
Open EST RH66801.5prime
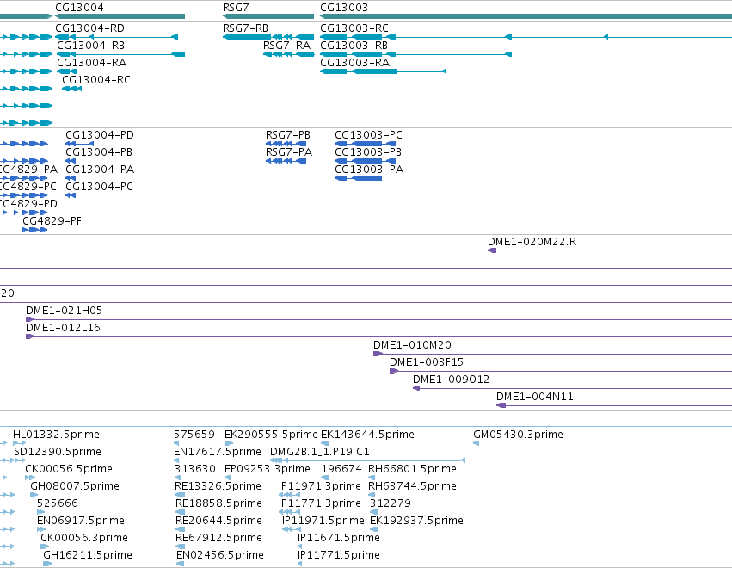(x=372, y=478)
